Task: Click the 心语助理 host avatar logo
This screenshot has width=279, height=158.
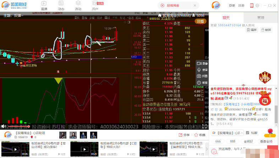Action: [8, 135]
